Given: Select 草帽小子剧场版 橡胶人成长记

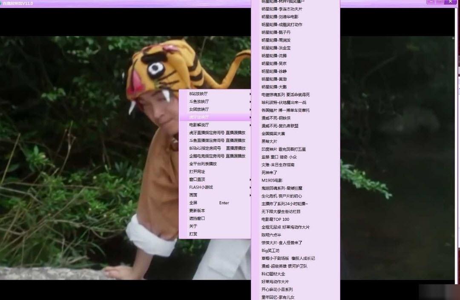Looking at the screenshot, I should point(296,258).
